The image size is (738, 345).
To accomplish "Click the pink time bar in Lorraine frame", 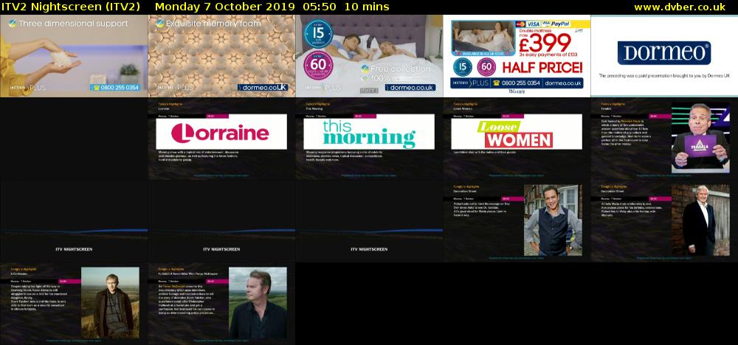I will [217, 116].
